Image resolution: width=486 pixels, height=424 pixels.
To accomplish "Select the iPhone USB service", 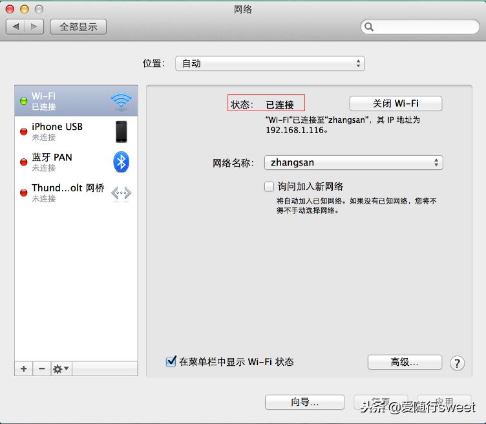I will click(x=76, y=131).
